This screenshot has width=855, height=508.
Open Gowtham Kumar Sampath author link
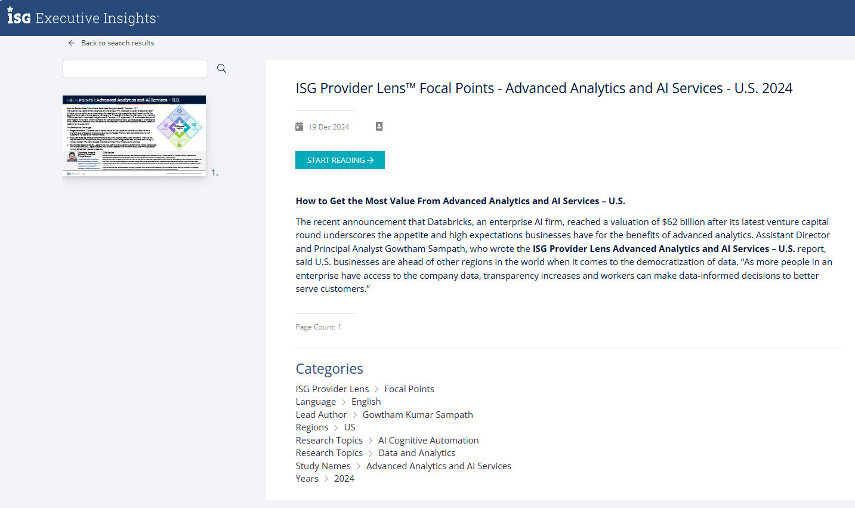[418, 415]
